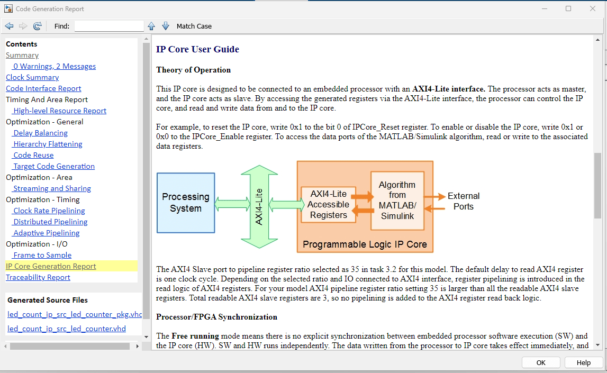Open the Delay Balancing section

(40, 133)
